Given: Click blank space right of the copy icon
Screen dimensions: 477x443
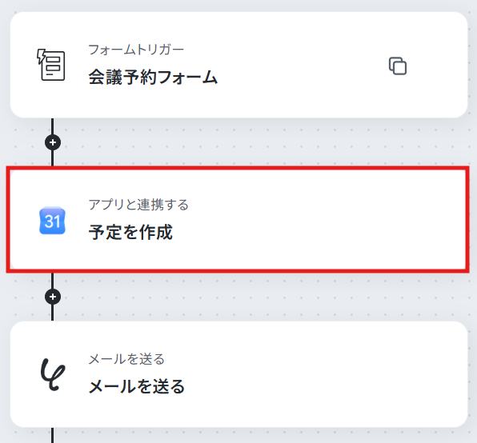Looking at the screenshot, I should point(436,66).
